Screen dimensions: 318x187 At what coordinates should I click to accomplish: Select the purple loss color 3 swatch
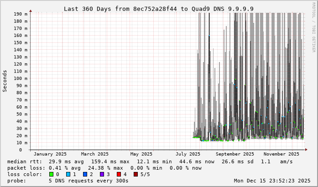click(x=102, y=174)
